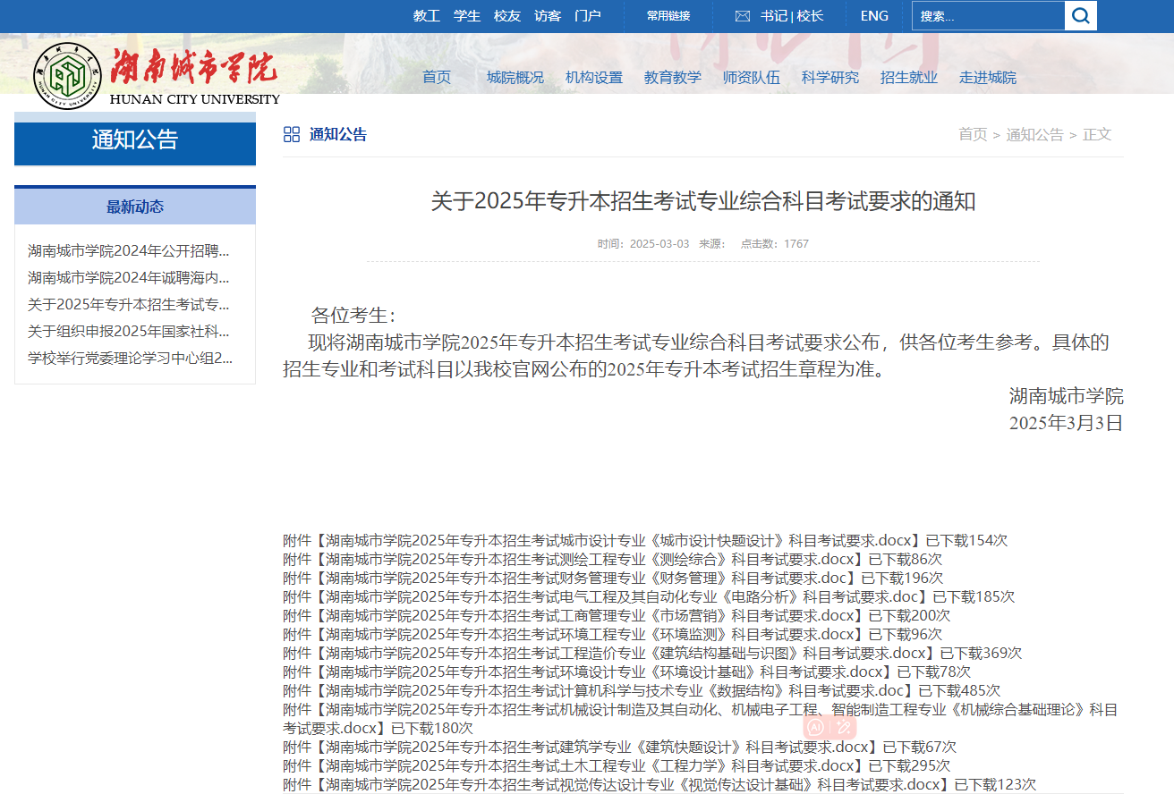Switch to the ENG English site
Screen dimensions: 1174x811
(x=874, y=16)
